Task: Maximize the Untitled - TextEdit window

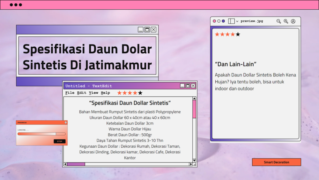Action: (x=188, y=86)
